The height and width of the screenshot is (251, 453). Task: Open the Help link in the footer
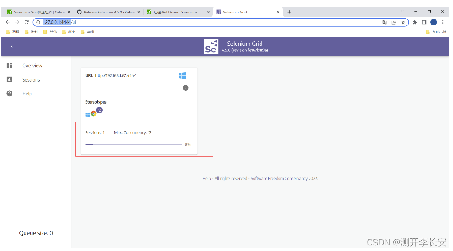point(206,179)
